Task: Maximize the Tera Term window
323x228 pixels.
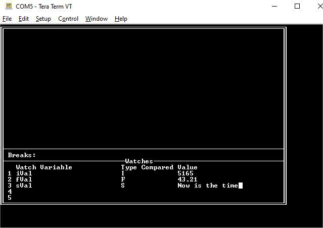Action: (297, 6)
